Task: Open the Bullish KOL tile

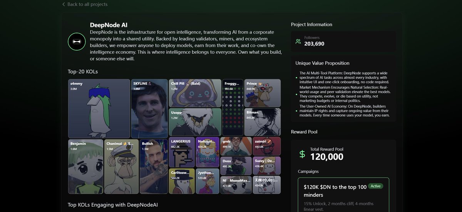Action: pyautogui.click(x=154, y=166)
